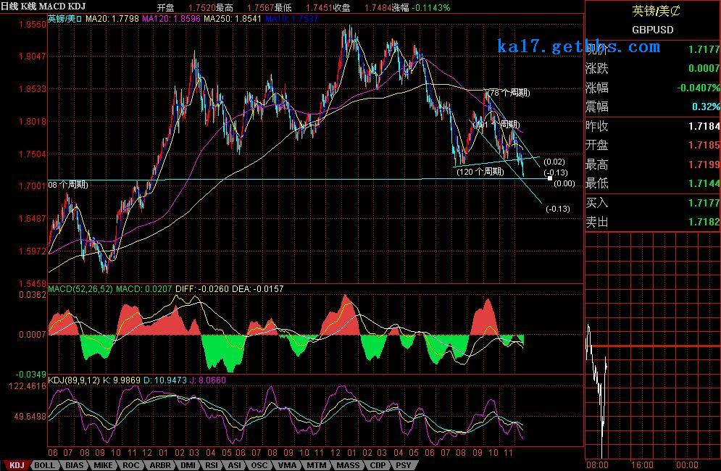Click the 1.7001 price axis label
721x471 pixels.
(x=33, y=186)
